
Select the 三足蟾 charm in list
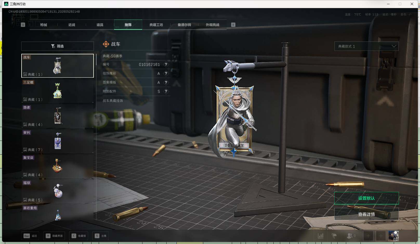[57, 91]
